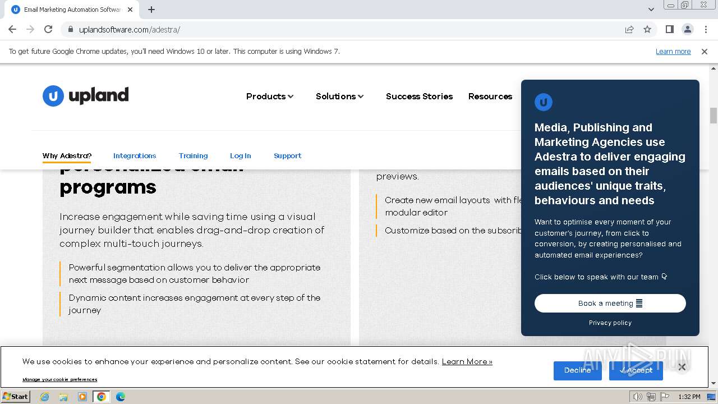Select the Email Marketing Automation browser tab

click(73, 10)
